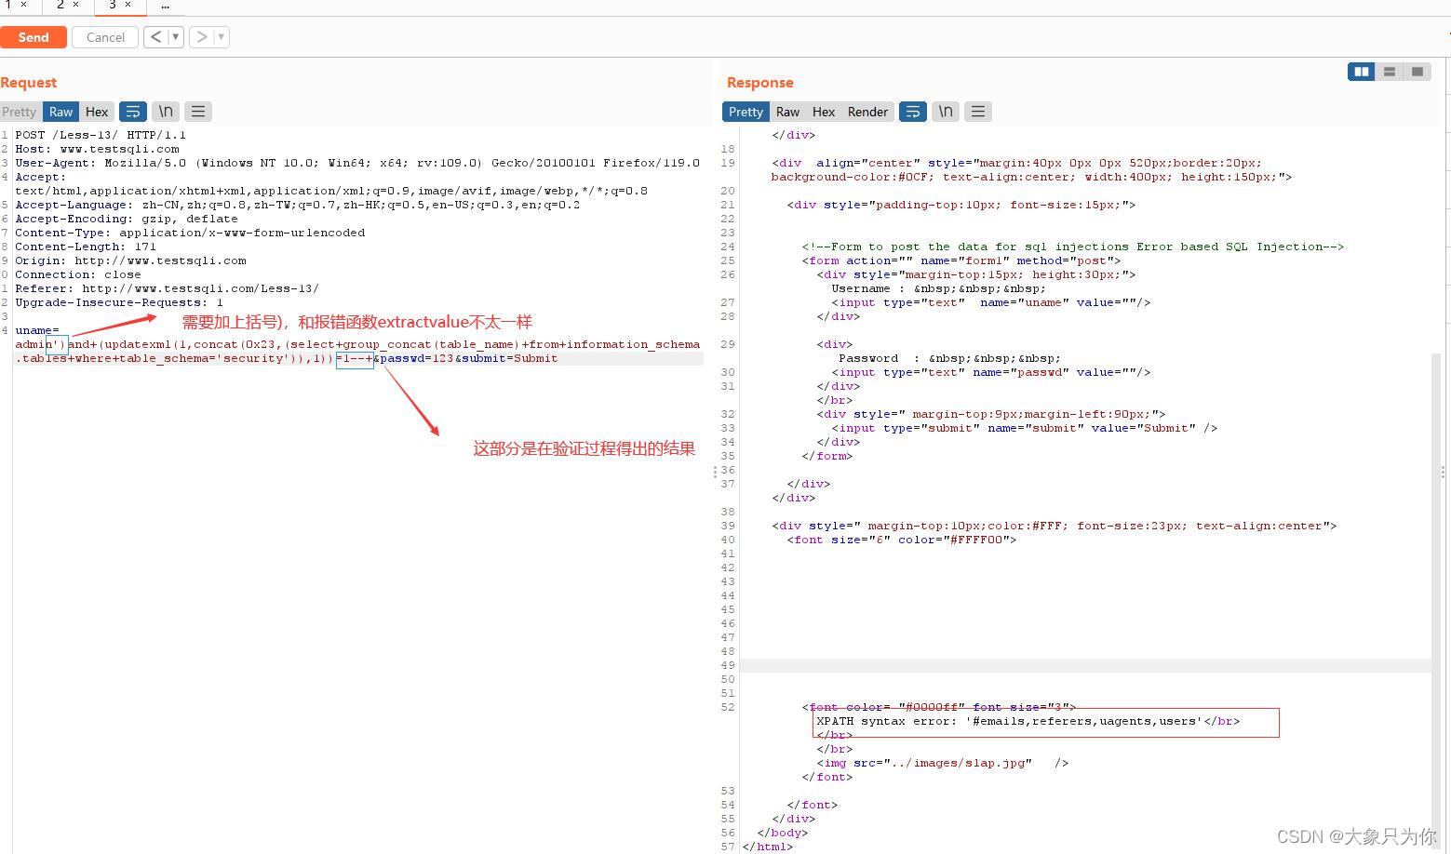Click the Origin header line in request
1451x854 pixels.
(130, 260)
